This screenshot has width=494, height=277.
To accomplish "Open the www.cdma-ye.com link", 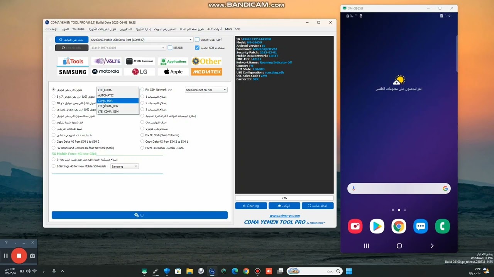I will pyautogui.click(x=284, y=216).
